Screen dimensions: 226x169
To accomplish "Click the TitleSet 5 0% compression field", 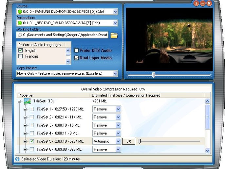I will pyautogui.click(x=129, y=141).
